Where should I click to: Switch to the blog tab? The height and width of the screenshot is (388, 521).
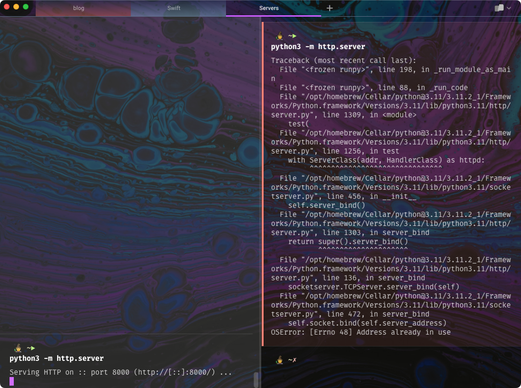point(79,8)
